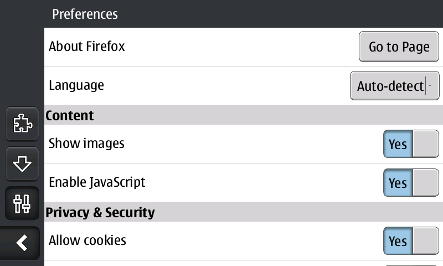Image resolution: width=443 pixels, height=266 pixels.
Task: Open the Downloads arrow panel
Action: click(22, 163)
